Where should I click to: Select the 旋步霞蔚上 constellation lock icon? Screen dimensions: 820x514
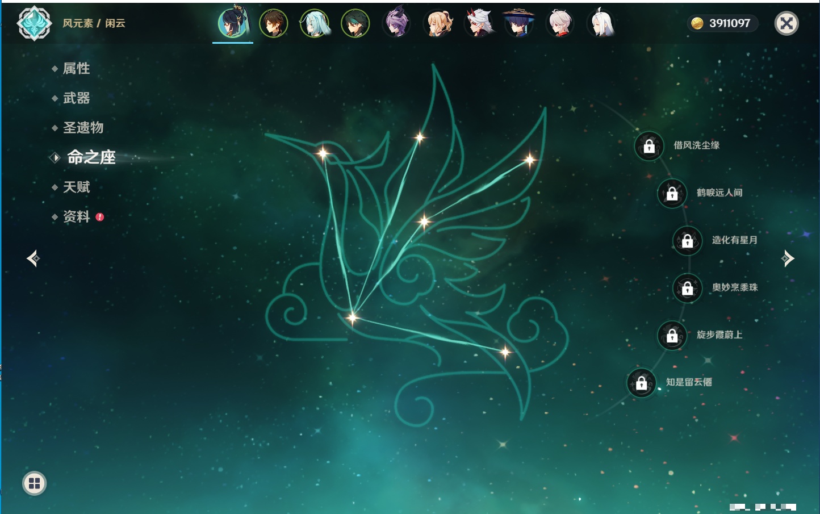[672, 335]
